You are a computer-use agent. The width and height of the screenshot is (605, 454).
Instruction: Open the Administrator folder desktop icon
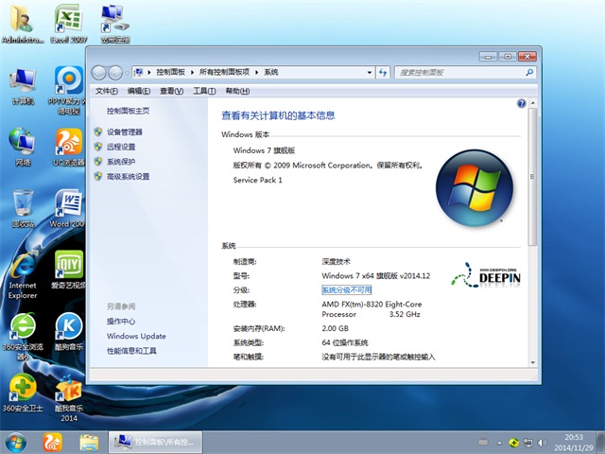click(22, 23)
